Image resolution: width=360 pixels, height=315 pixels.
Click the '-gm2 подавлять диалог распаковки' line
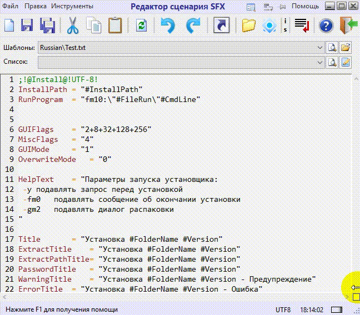(98, 209)
